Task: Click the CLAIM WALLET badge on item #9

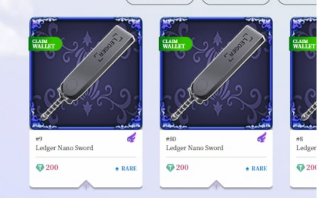Action: 46,44
